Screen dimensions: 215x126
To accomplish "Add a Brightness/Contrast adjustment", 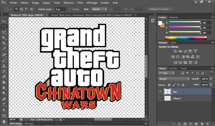I will pos(175,51).
